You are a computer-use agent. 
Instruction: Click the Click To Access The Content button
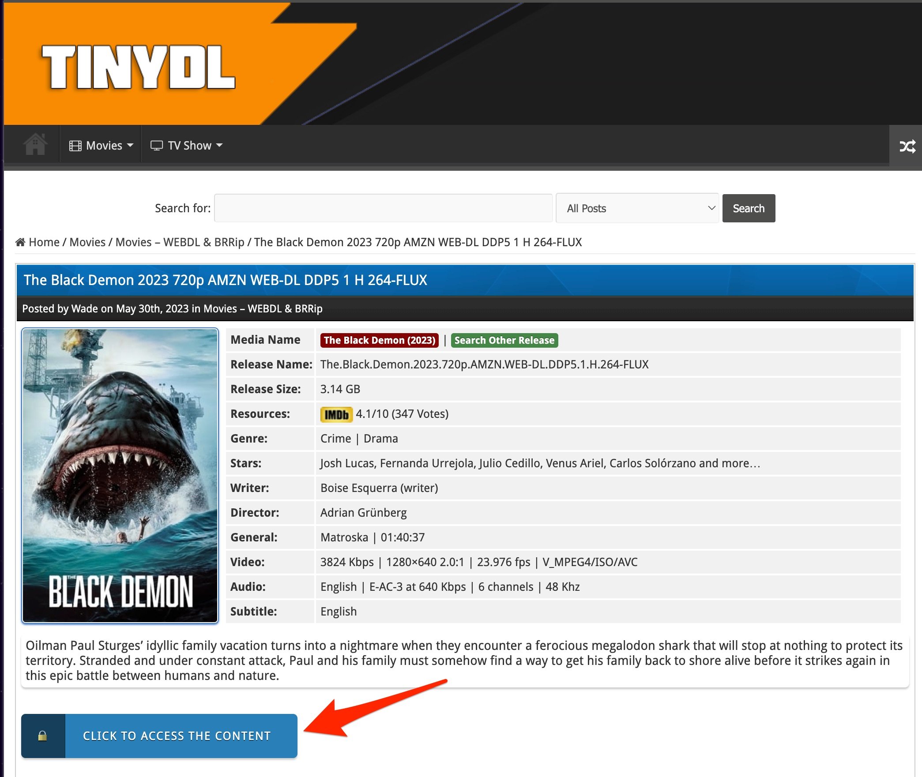[x=159, y=736]
